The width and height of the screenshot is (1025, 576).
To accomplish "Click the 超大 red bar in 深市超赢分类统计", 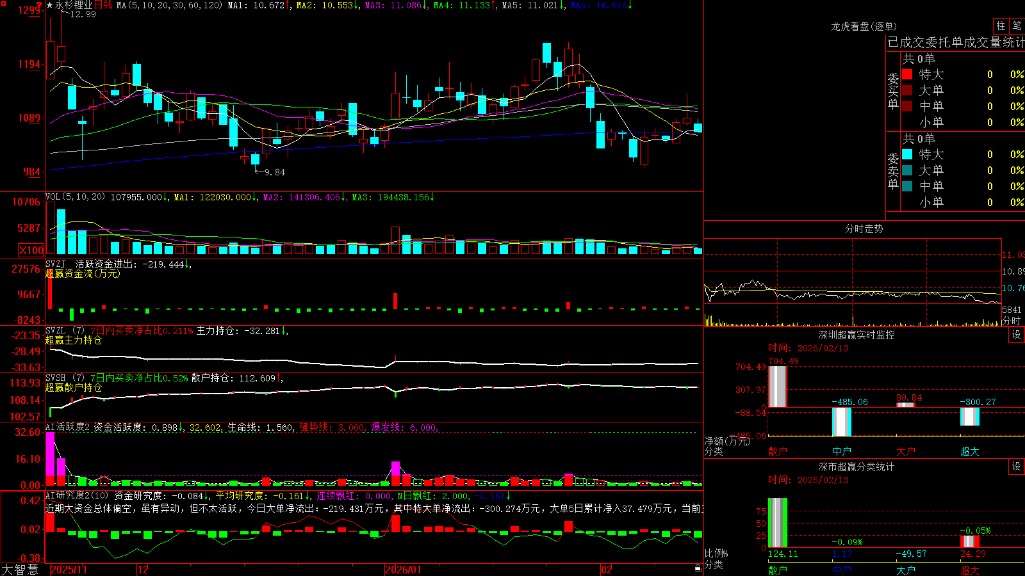I will click(x=970, y=541).
